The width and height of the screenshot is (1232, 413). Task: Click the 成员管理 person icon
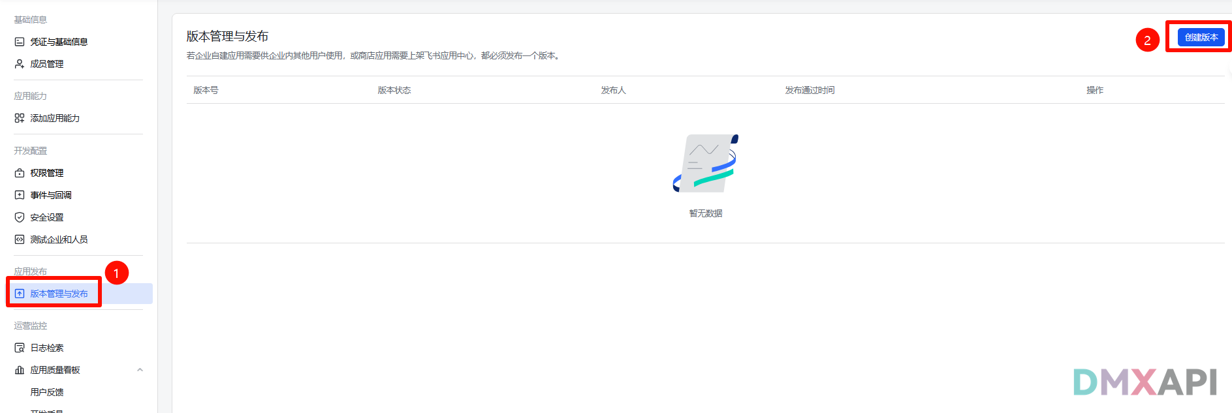[x=20, y=64]
